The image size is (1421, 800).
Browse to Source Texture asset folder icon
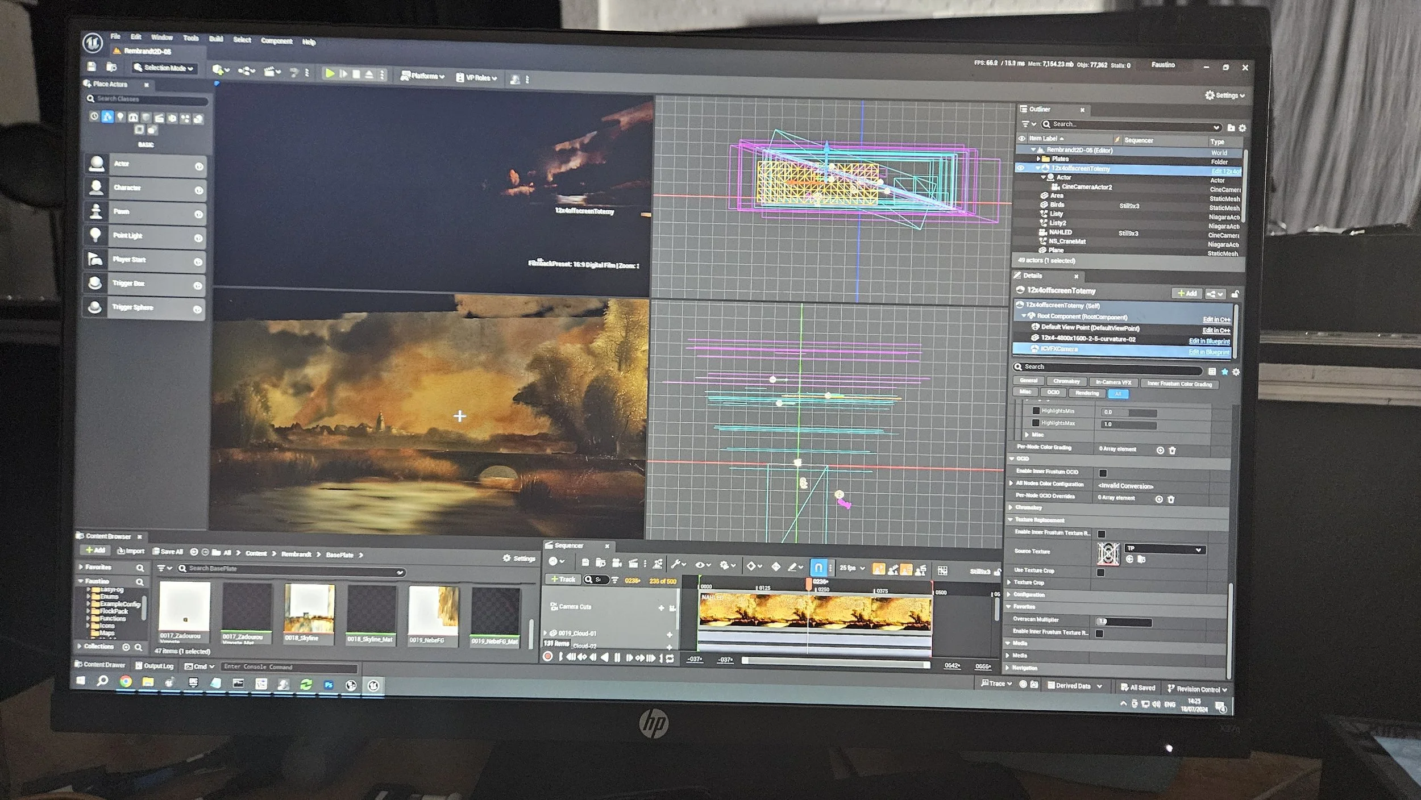click(1141, 560)
